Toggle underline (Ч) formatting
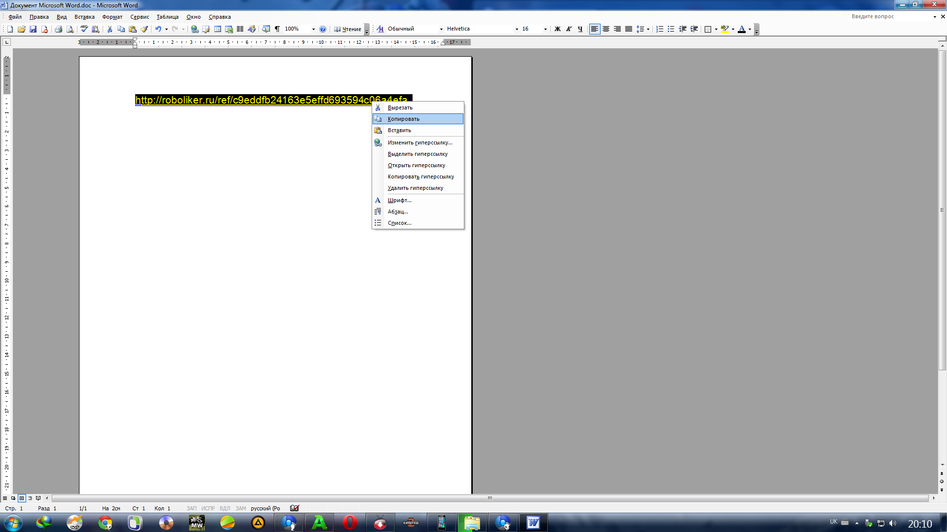This screenshot has width=947, height=532. click(580, 29)
